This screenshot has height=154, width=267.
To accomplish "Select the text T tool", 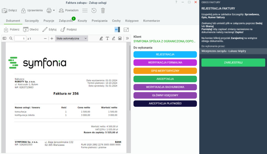I will pyautogui.click(x=107, y=38).
